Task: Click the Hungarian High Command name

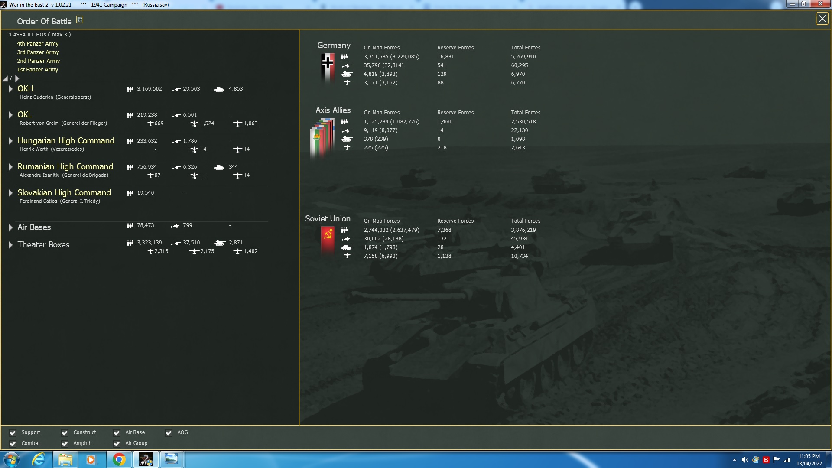Action: 66,141
